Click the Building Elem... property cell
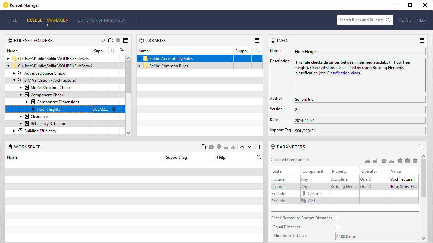 pyautogui.click(x=345, y=187)
